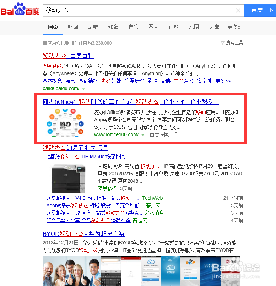The width and height of the screenshot is (276, 286).
Task: Click the thumbs-up people photo thumbnail
Action: [72, 271]
